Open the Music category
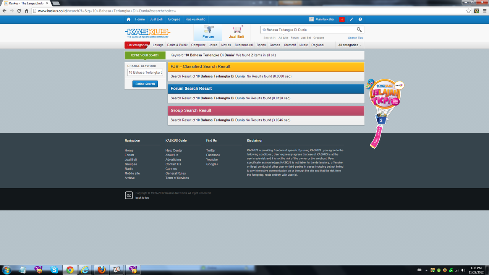Image resolution: width=489 pixels, height=275 pixels. point(304,45)
